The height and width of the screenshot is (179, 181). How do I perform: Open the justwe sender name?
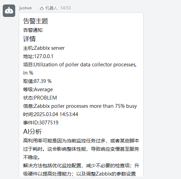tap(26, 8)
